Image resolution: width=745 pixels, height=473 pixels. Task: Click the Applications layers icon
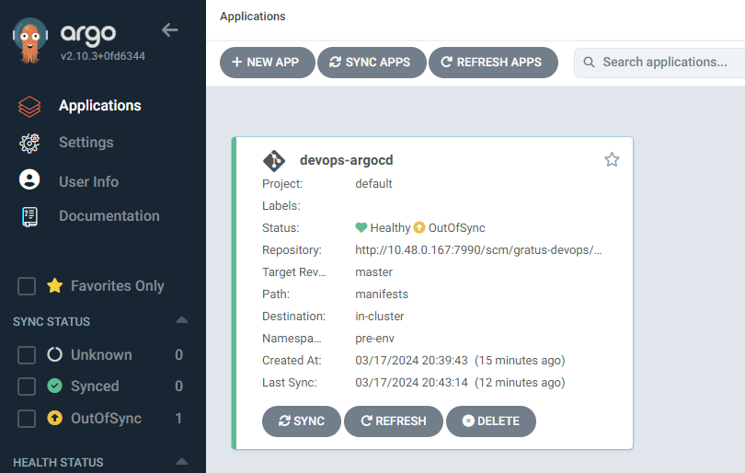point(29,106)
